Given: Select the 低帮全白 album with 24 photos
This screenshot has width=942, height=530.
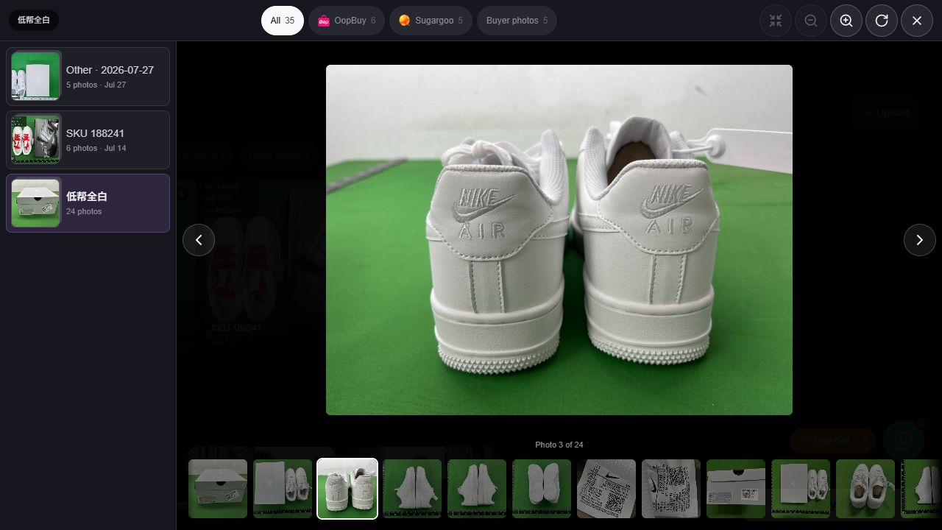Looking at the screenshot, I should tap(88, 203).
